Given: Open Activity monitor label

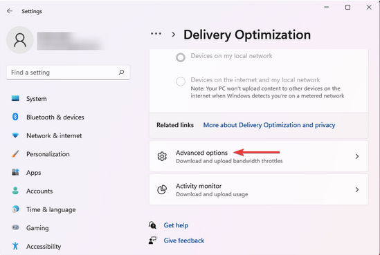Looking at the screenshot, I should 199,186.
